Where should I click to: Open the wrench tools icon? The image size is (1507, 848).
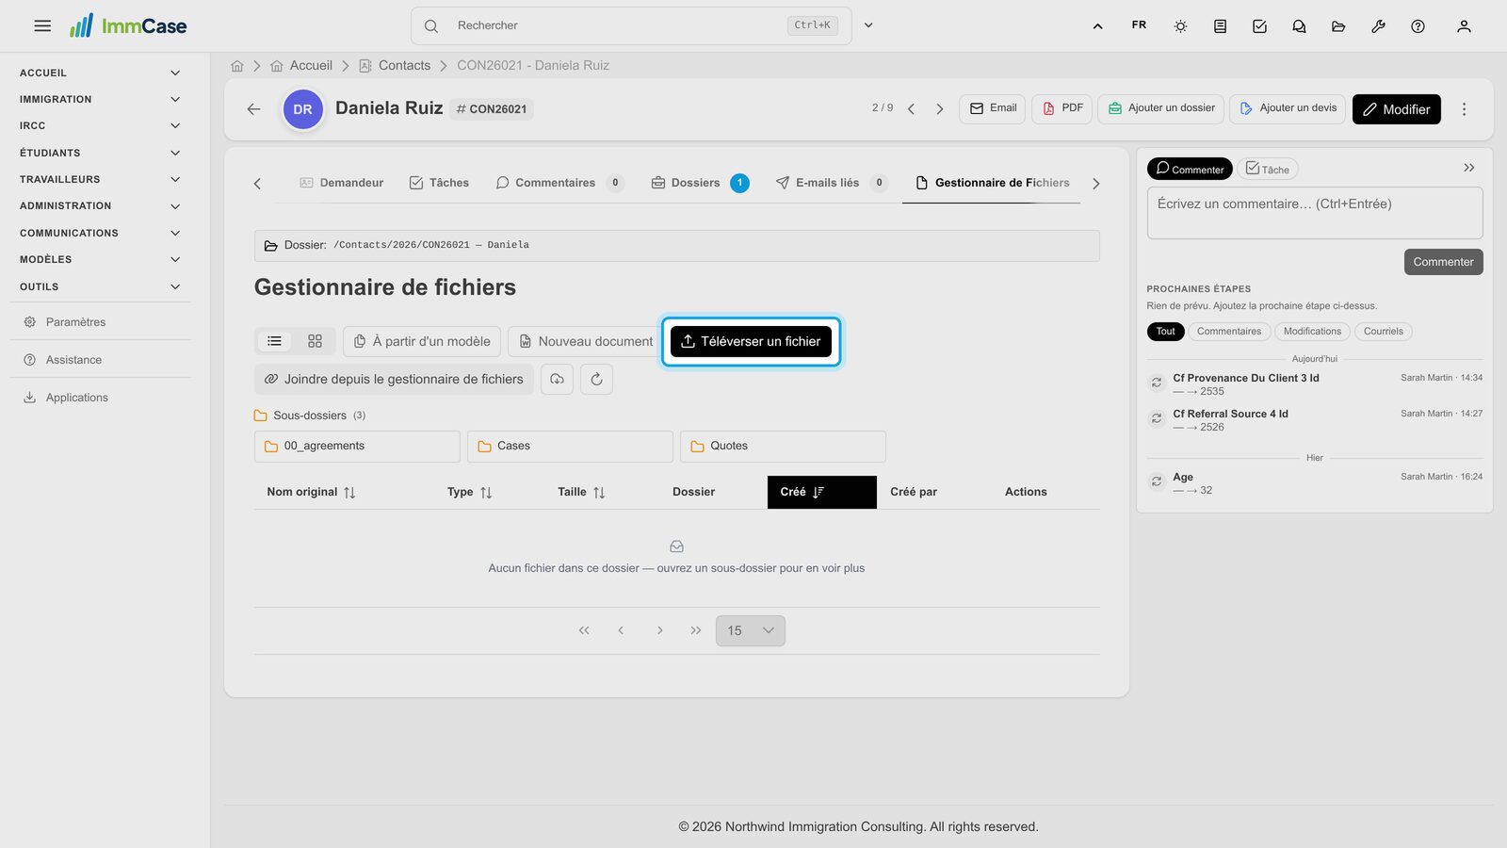[x=1378, y=26]
